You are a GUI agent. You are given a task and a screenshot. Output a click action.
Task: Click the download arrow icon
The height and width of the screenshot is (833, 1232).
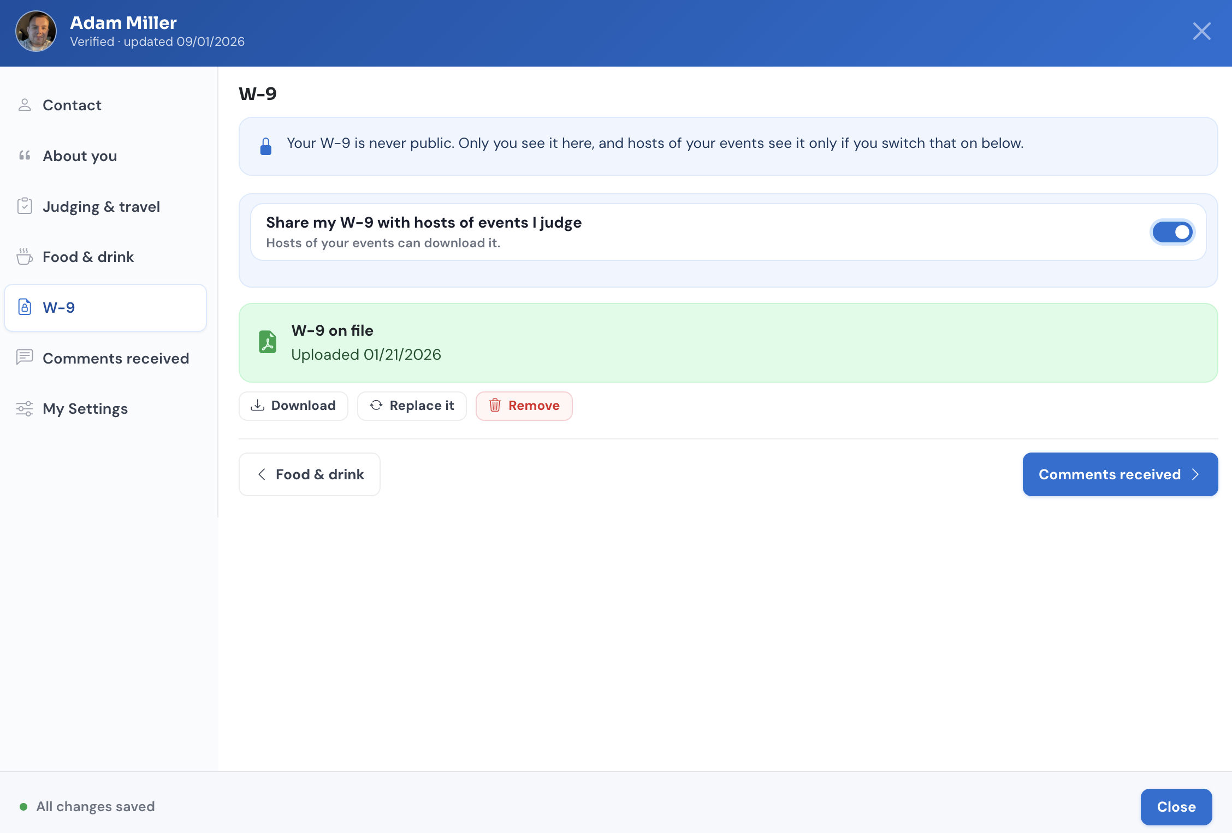pyautogui.click(x=257, y=405)
